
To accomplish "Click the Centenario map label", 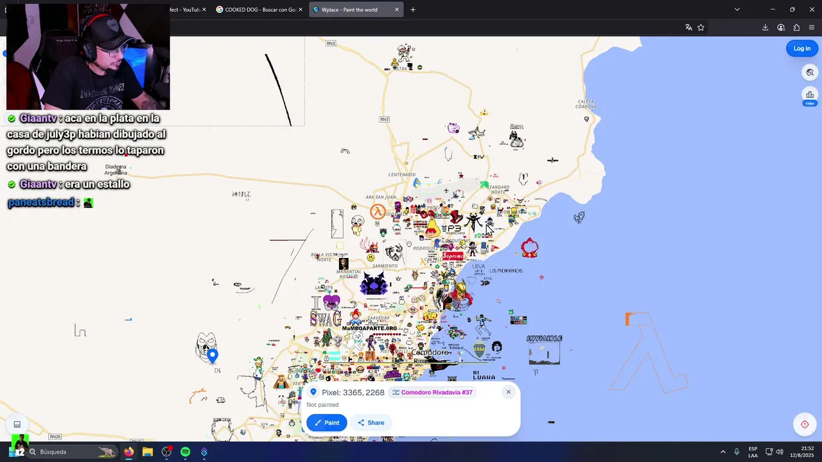I will [402, 175].
